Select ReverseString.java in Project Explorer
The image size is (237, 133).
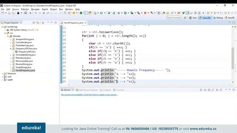24,64
